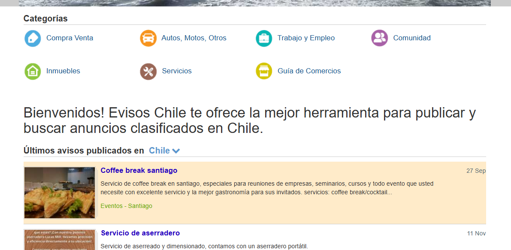Viewport: 511px width, 250px height.
Task: Click the green house Inmuebles icon
Action: [x=33, y=71]
